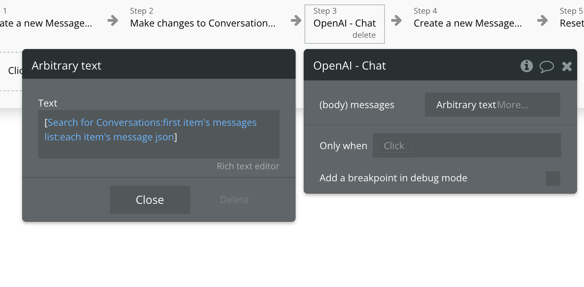Viewport: 584px width, 287px height.
Task: Click the arrow between Step 3 and Step 4
Action: (397, 20)
